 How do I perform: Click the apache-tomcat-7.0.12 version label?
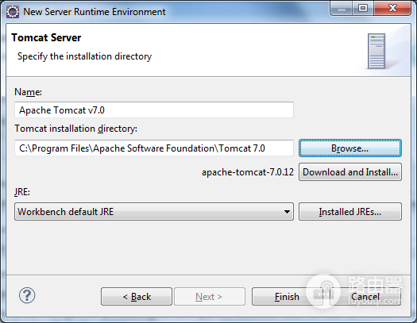pyautogui.click(x=248, y=172)
